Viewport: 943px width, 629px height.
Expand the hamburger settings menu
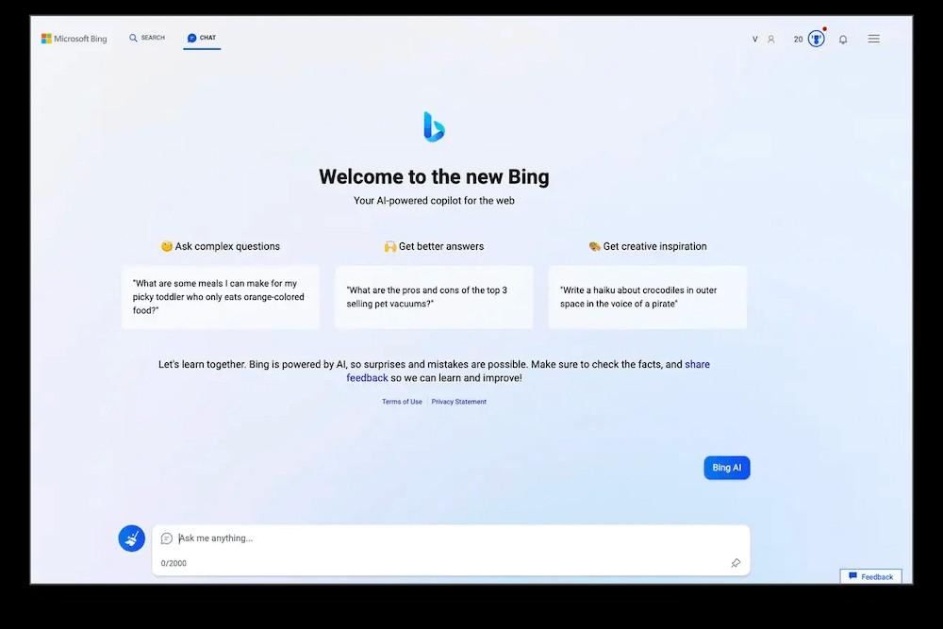point(873,39)
